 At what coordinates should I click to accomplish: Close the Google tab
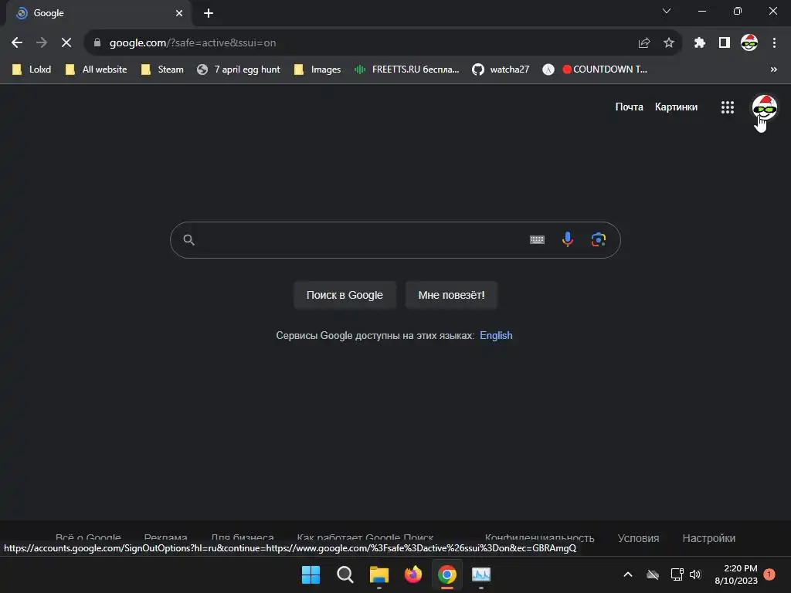179,13
